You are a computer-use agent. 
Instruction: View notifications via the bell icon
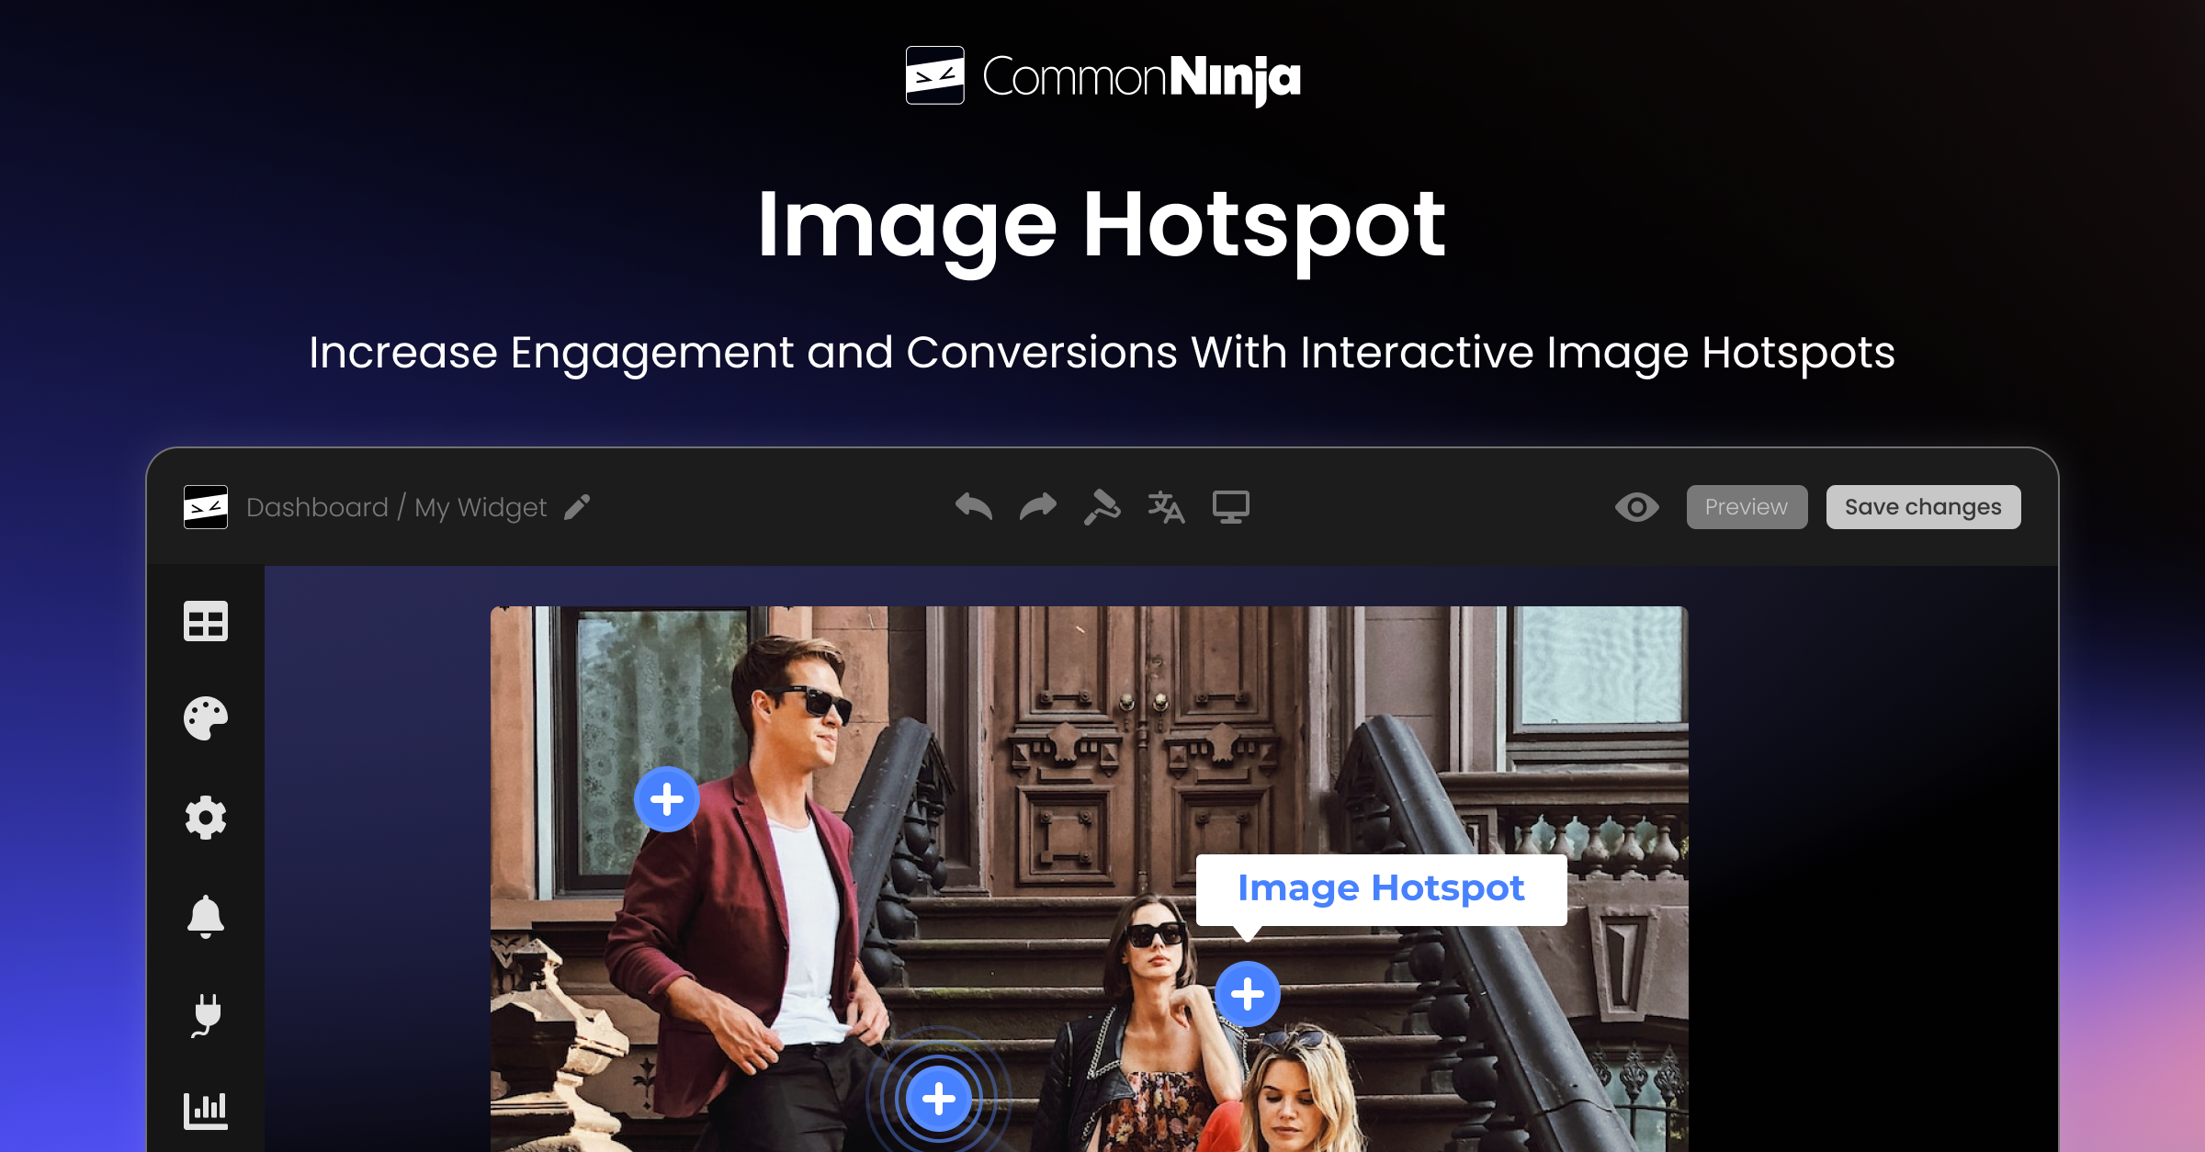pyautogui.click(x=207, y=916)
